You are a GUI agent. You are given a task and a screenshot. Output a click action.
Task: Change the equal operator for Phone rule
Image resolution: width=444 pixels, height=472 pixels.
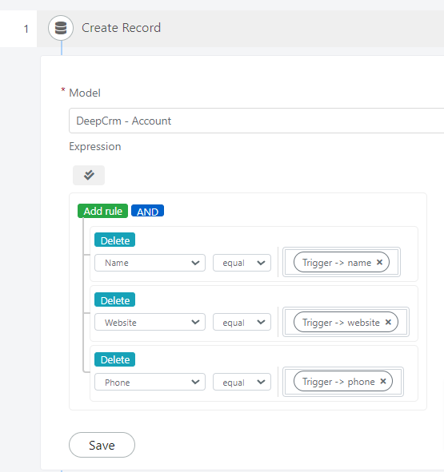[242, 382]
